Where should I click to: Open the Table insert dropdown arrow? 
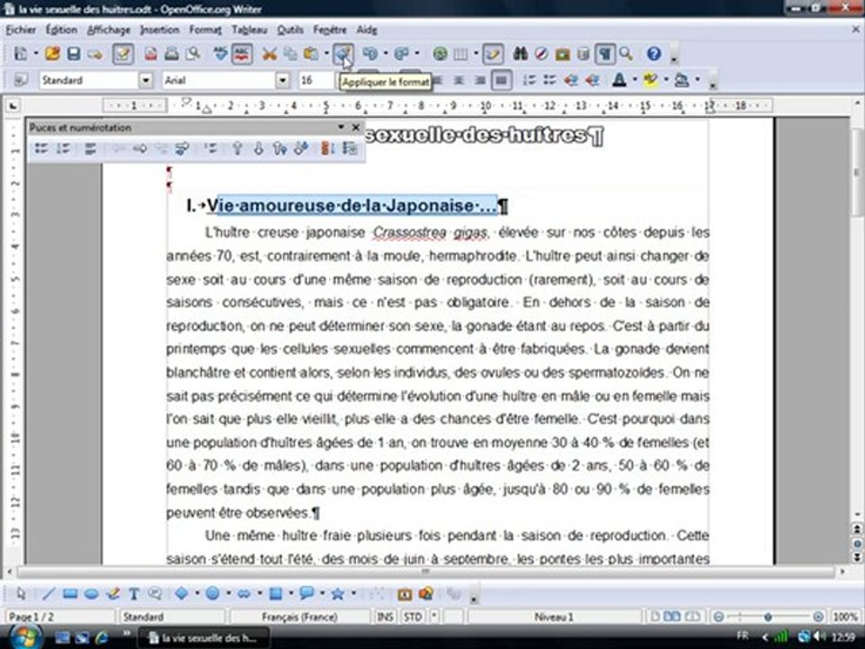pos(476,53)
